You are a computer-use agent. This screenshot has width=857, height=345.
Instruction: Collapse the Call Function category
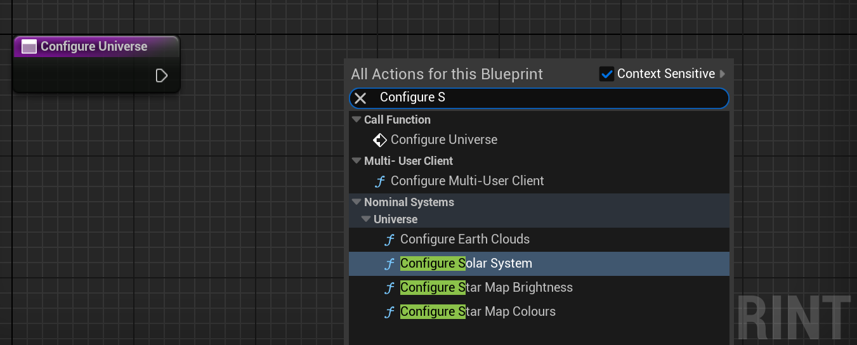(356, 120)
